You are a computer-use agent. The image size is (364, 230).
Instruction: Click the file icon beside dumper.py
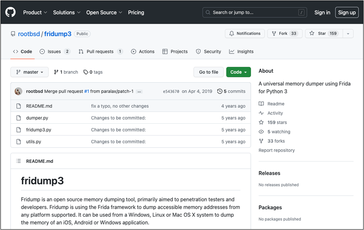click(x=19, y=118)
